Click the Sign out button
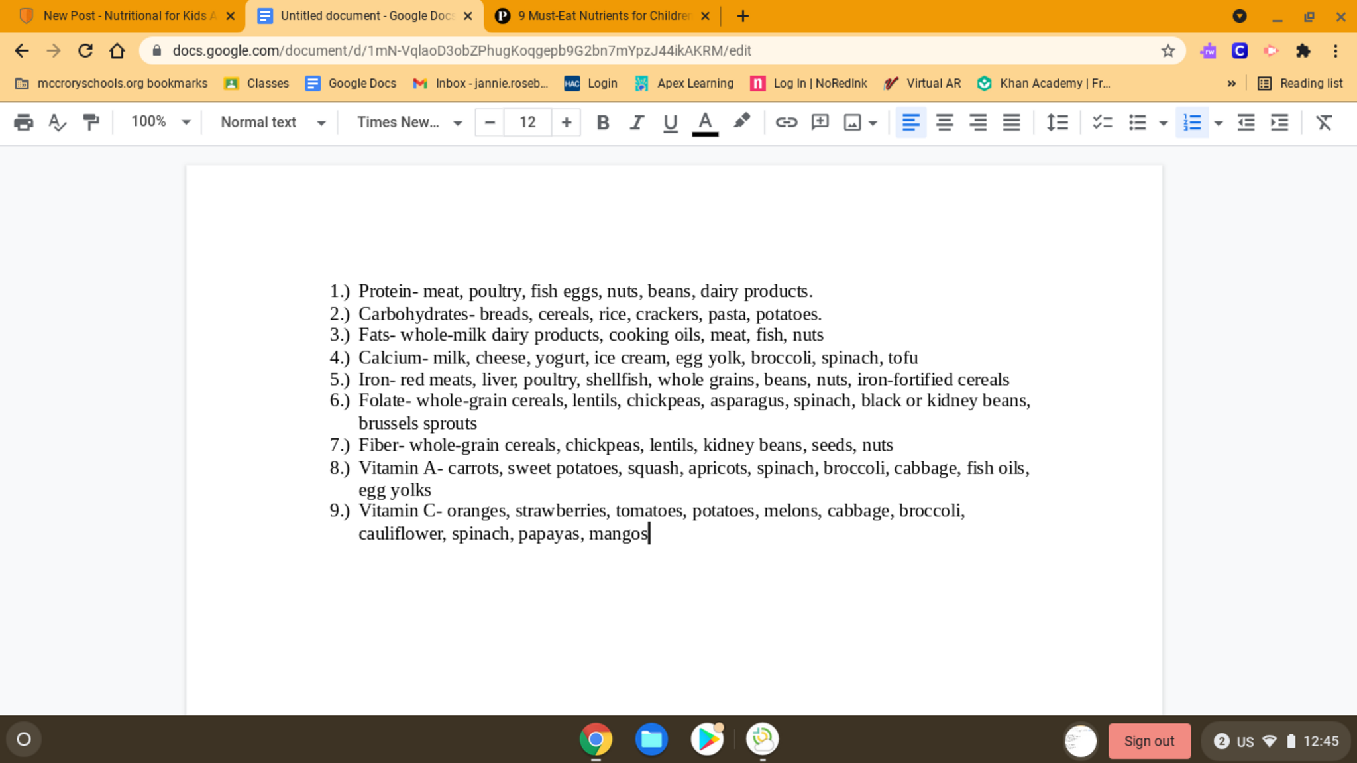 (x=1148, y=741)
